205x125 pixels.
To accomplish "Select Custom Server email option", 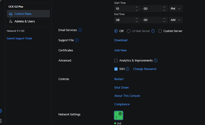I will pos(160,31).
